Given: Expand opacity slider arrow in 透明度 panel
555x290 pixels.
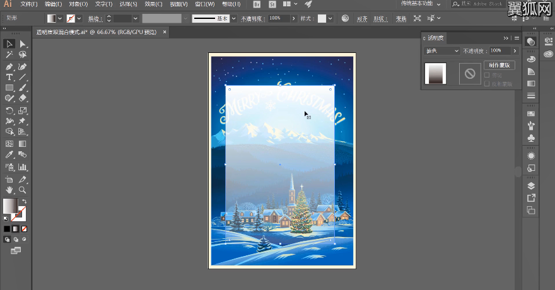Looking at the screenshot, I should coord(515,51).
